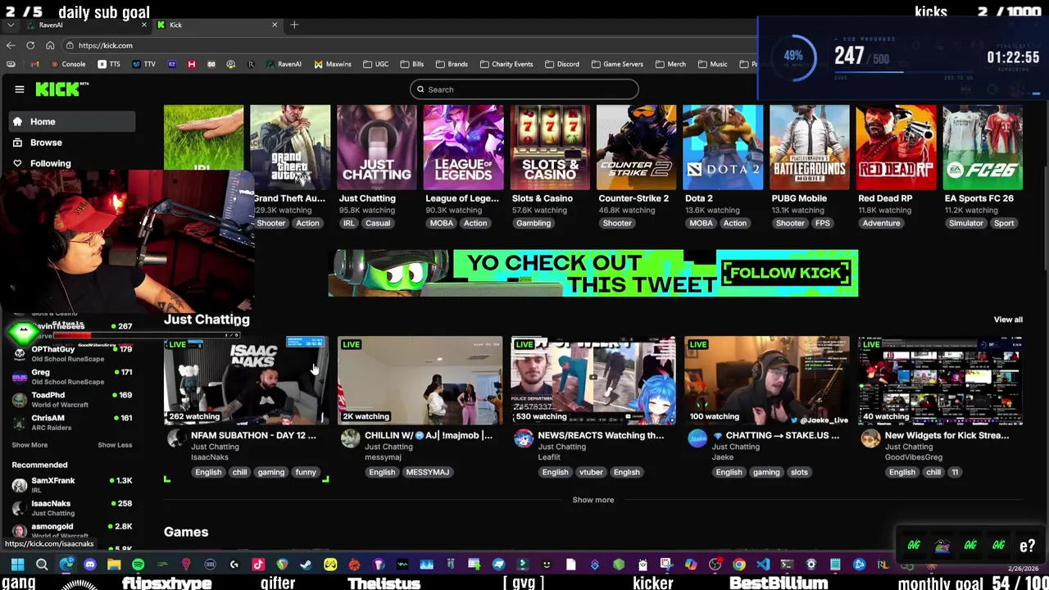Open the Game Servers bookmarks folder
The image size is (1049, 590).
click(616, 64)
